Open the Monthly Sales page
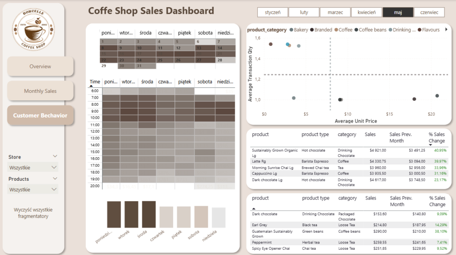The image size is (456, 255). 40,91
